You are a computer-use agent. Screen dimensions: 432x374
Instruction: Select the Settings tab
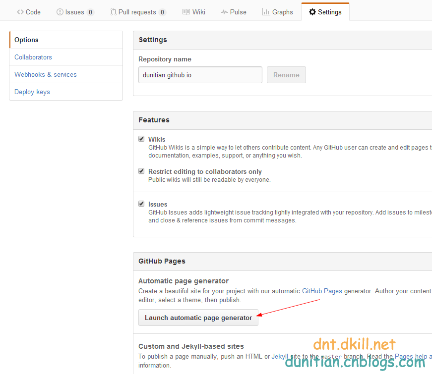(x=325, y=12)
